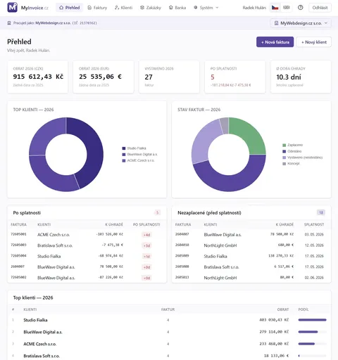Click the Odhlásit button
The image size is (338, 360).
[320, 8]
